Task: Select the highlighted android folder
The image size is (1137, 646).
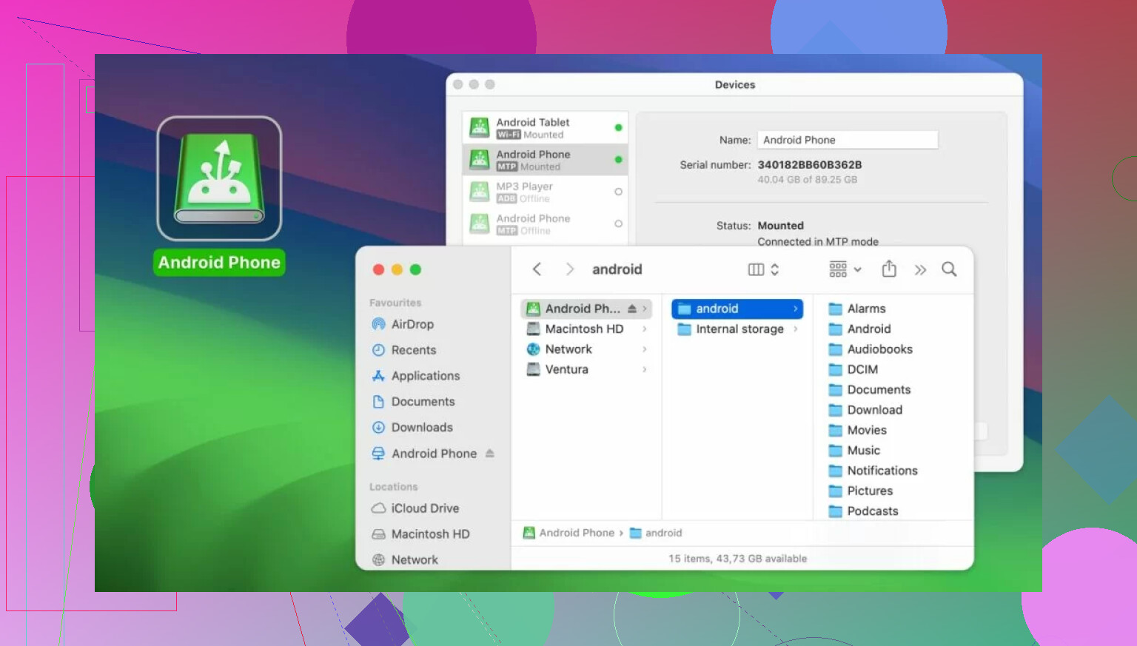Action: (x=737, y=309)
